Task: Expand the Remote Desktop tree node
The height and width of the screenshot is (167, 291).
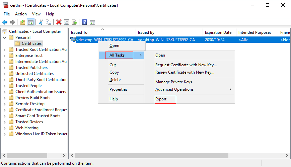Action: pos(5,104)
